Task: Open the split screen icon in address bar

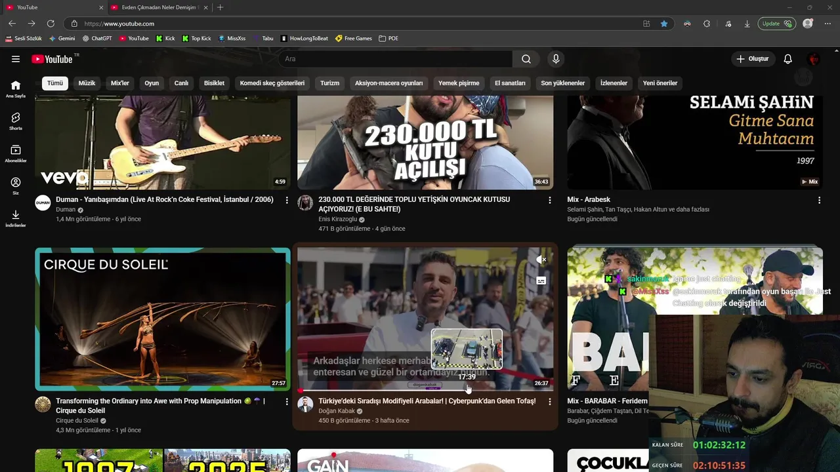Action: point(646,24)
